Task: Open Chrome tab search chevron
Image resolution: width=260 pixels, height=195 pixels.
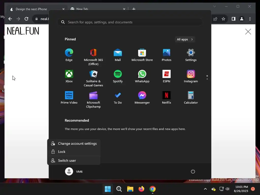Action: [x=215, y=6]
